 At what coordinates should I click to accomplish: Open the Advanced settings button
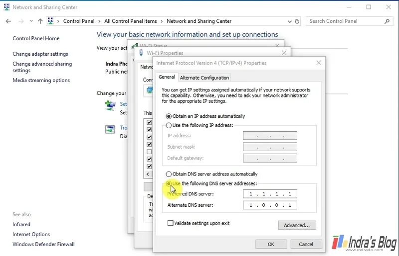click(297, 225)
